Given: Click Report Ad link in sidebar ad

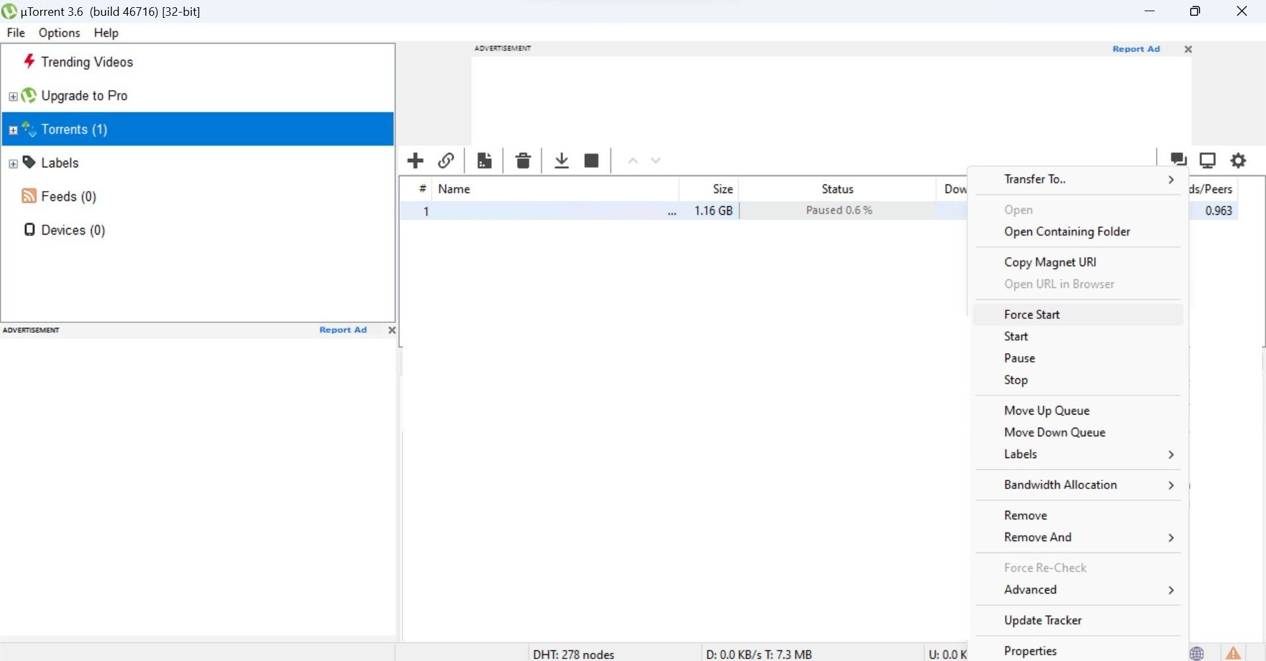Looking at the screenshot, I should pyautogui.click(x=343, y=330).
